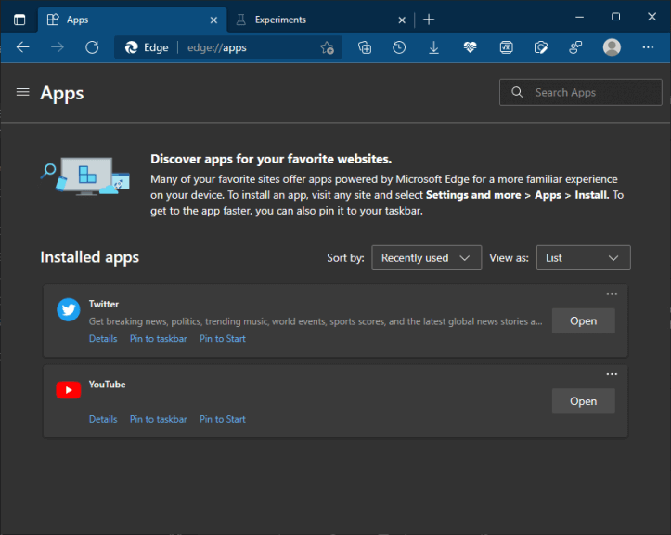Click the Twitter app name text

click(104, 304)
